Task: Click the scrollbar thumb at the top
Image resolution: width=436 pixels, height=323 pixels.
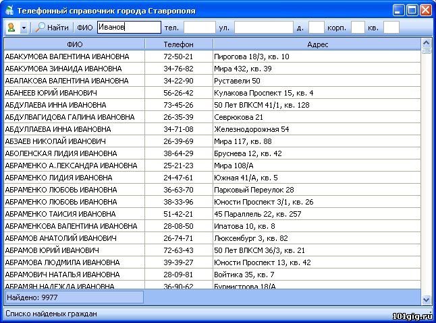Action: pyautogui.click(x=426, y=51)
